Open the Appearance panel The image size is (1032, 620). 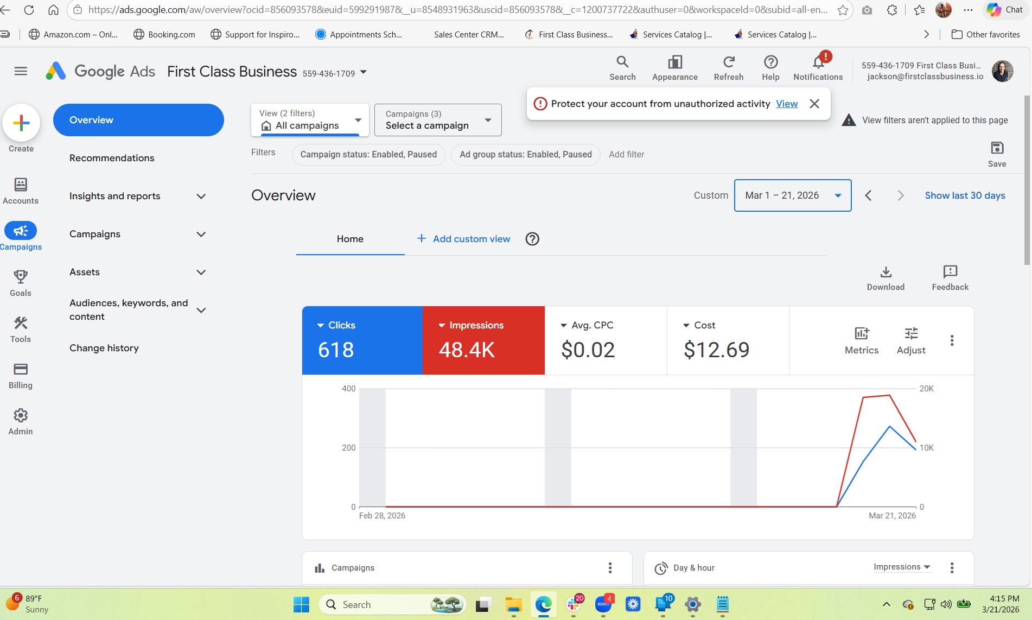(x=674, y=66)
